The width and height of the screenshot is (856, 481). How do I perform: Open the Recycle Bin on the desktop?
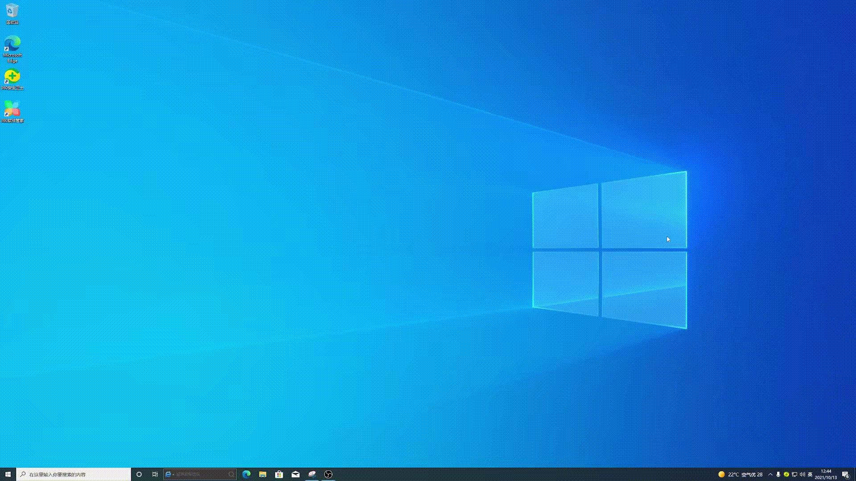click(x=12, y=11)
